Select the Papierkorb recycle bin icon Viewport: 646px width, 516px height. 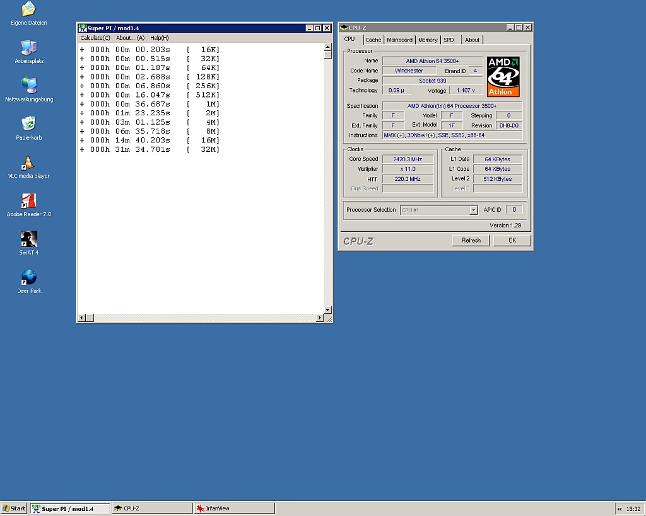29,123
